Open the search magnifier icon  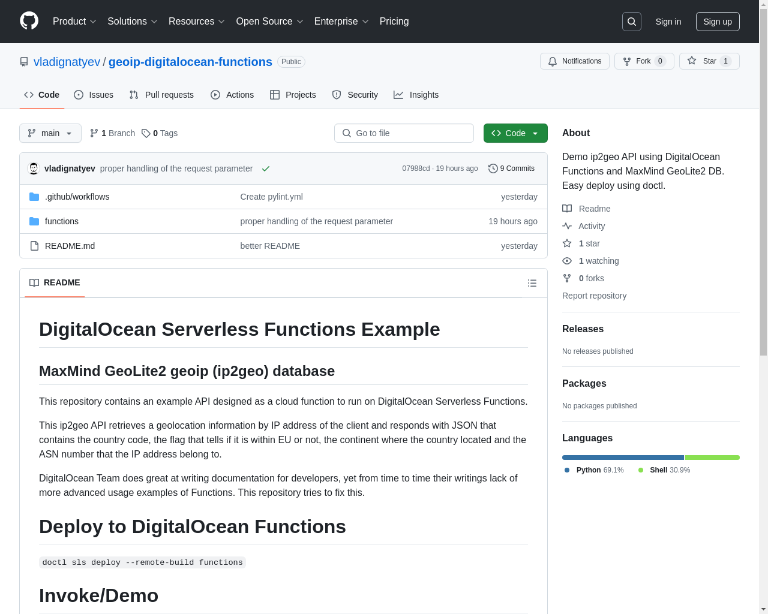tap(632, 22)
